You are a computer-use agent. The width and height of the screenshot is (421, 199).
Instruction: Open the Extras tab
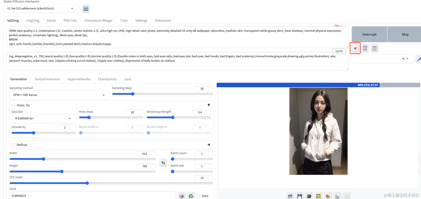click(51, 20)
